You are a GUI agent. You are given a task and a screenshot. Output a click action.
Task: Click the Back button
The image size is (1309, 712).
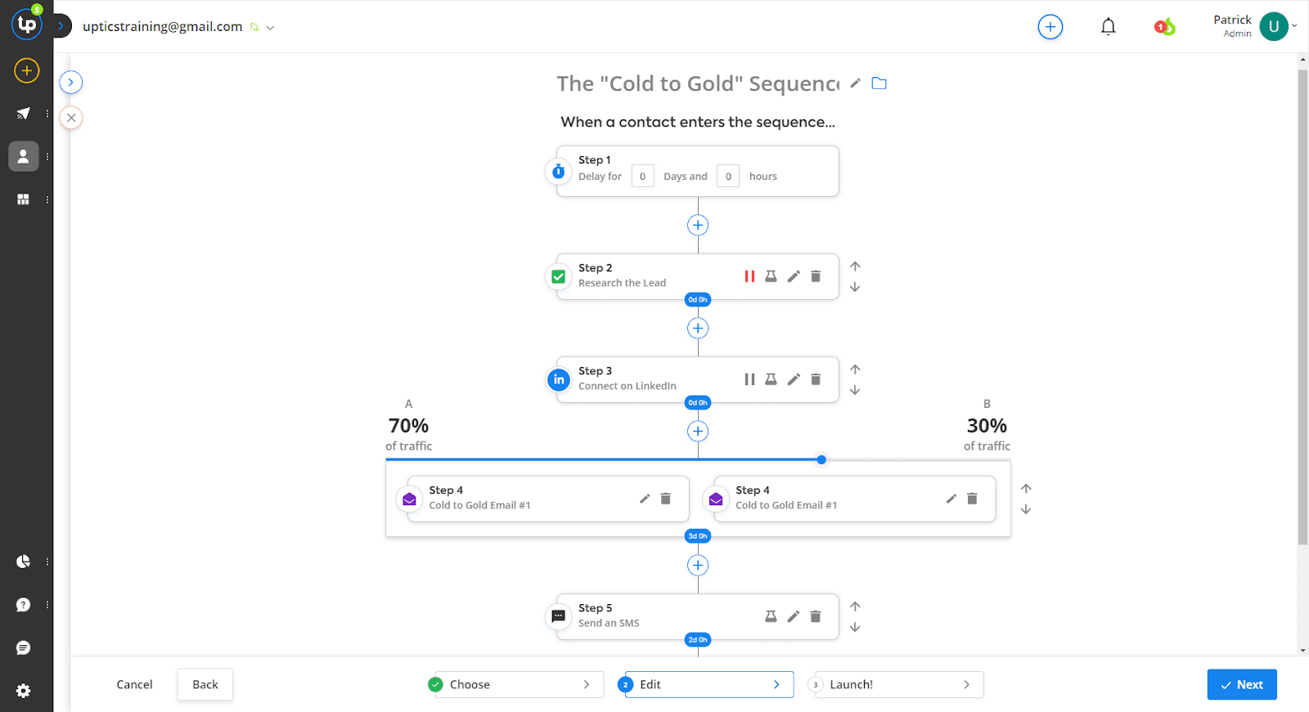205,684
